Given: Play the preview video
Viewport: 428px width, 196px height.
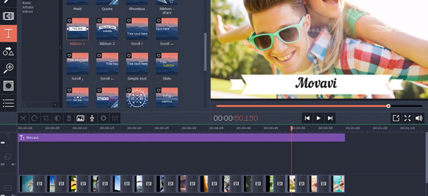Looking at the screenshot, I should (x=318, y=118).
